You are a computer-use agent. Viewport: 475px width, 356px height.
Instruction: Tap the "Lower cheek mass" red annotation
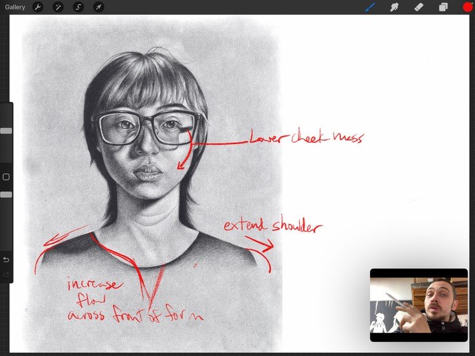click(x=306, y=138)
